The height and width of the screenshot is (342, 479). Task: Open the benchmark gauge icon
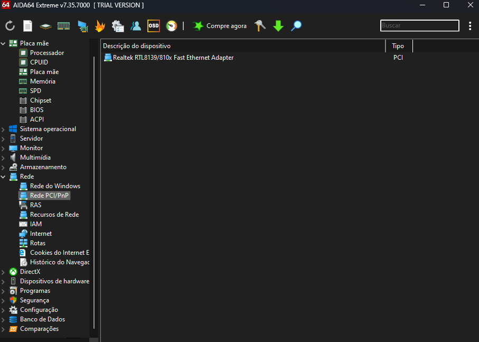[x=172, y=26]
